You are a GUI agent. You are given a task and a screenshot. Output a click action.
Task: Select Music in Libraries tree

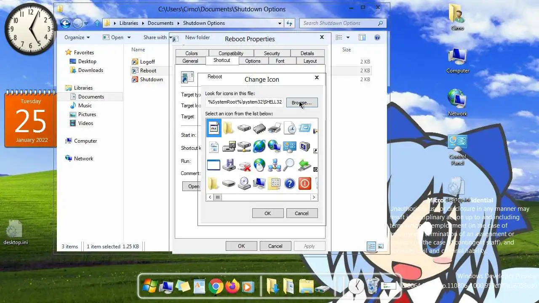pos(85,106)
